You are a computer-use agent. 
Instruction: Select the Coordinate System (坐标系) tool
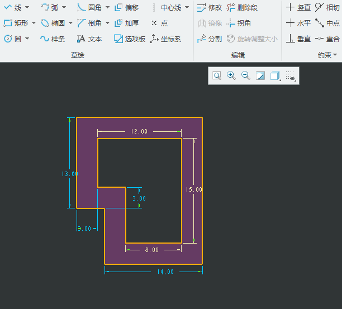165,39
